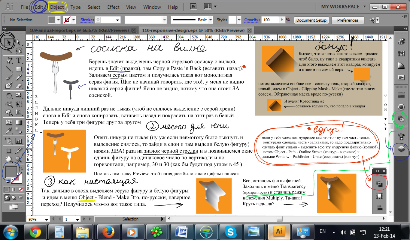Open the Layers panel icon

point(401,149)
